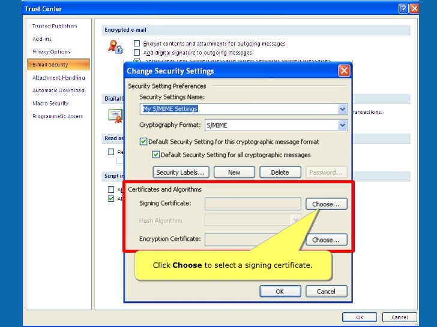
Task: Enable Encrypt contents and attachments checkbox
Action: pyautogui.click(x=137, y=43)
